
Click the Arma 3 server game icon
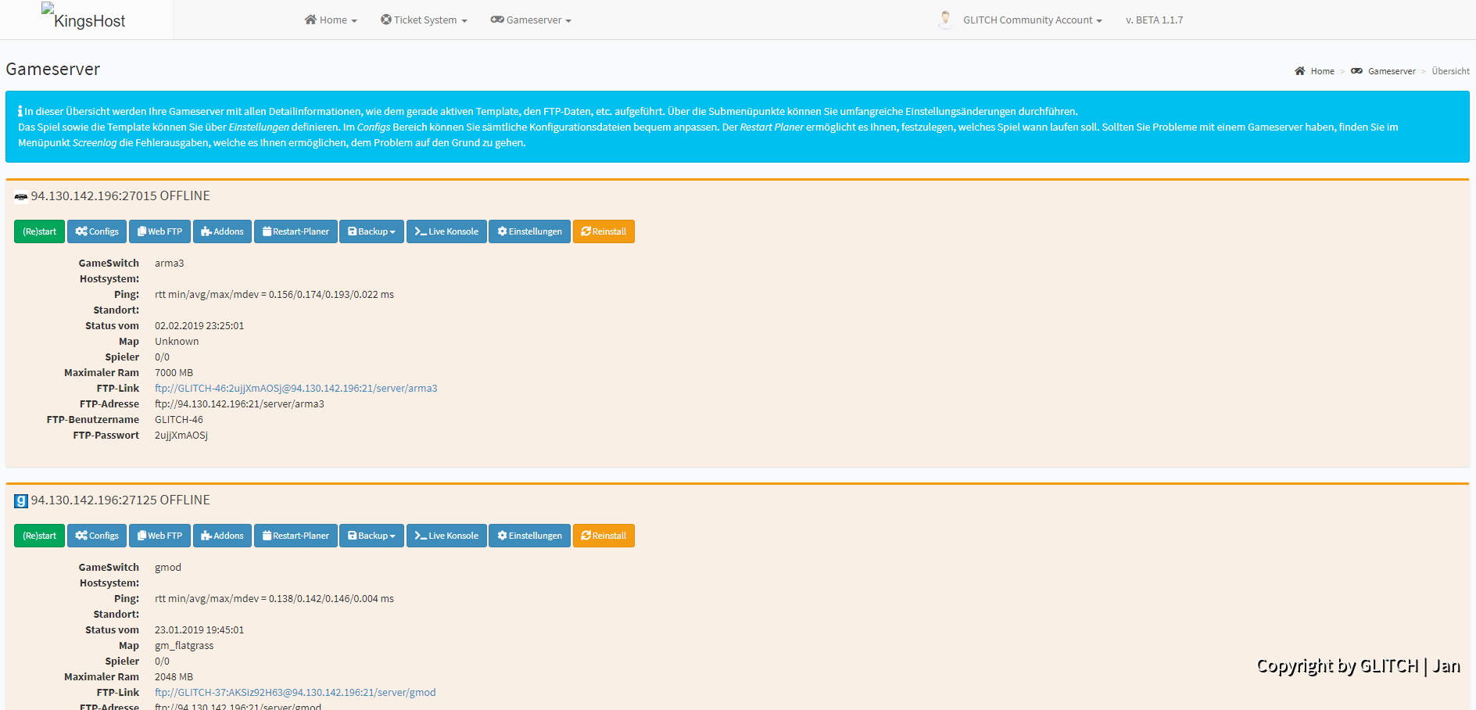(21, 197)
